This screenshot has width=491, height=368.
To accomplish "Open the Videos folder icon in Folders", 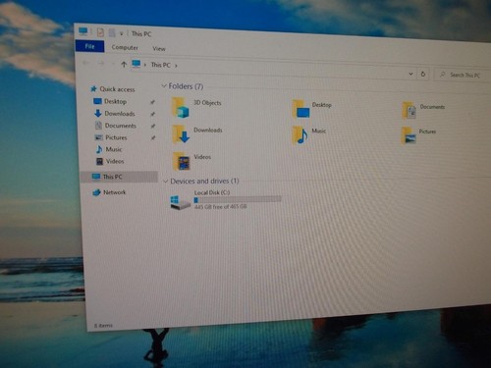I will [x=182, y=161].
